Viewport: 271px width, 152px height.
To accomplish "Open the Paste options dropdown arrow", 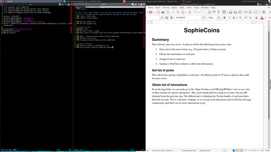I will click(x=186, y=12).
